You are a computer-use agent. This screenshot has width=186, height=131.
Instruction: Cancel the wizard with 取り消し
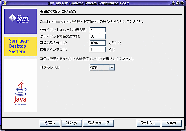coord(149,123)
